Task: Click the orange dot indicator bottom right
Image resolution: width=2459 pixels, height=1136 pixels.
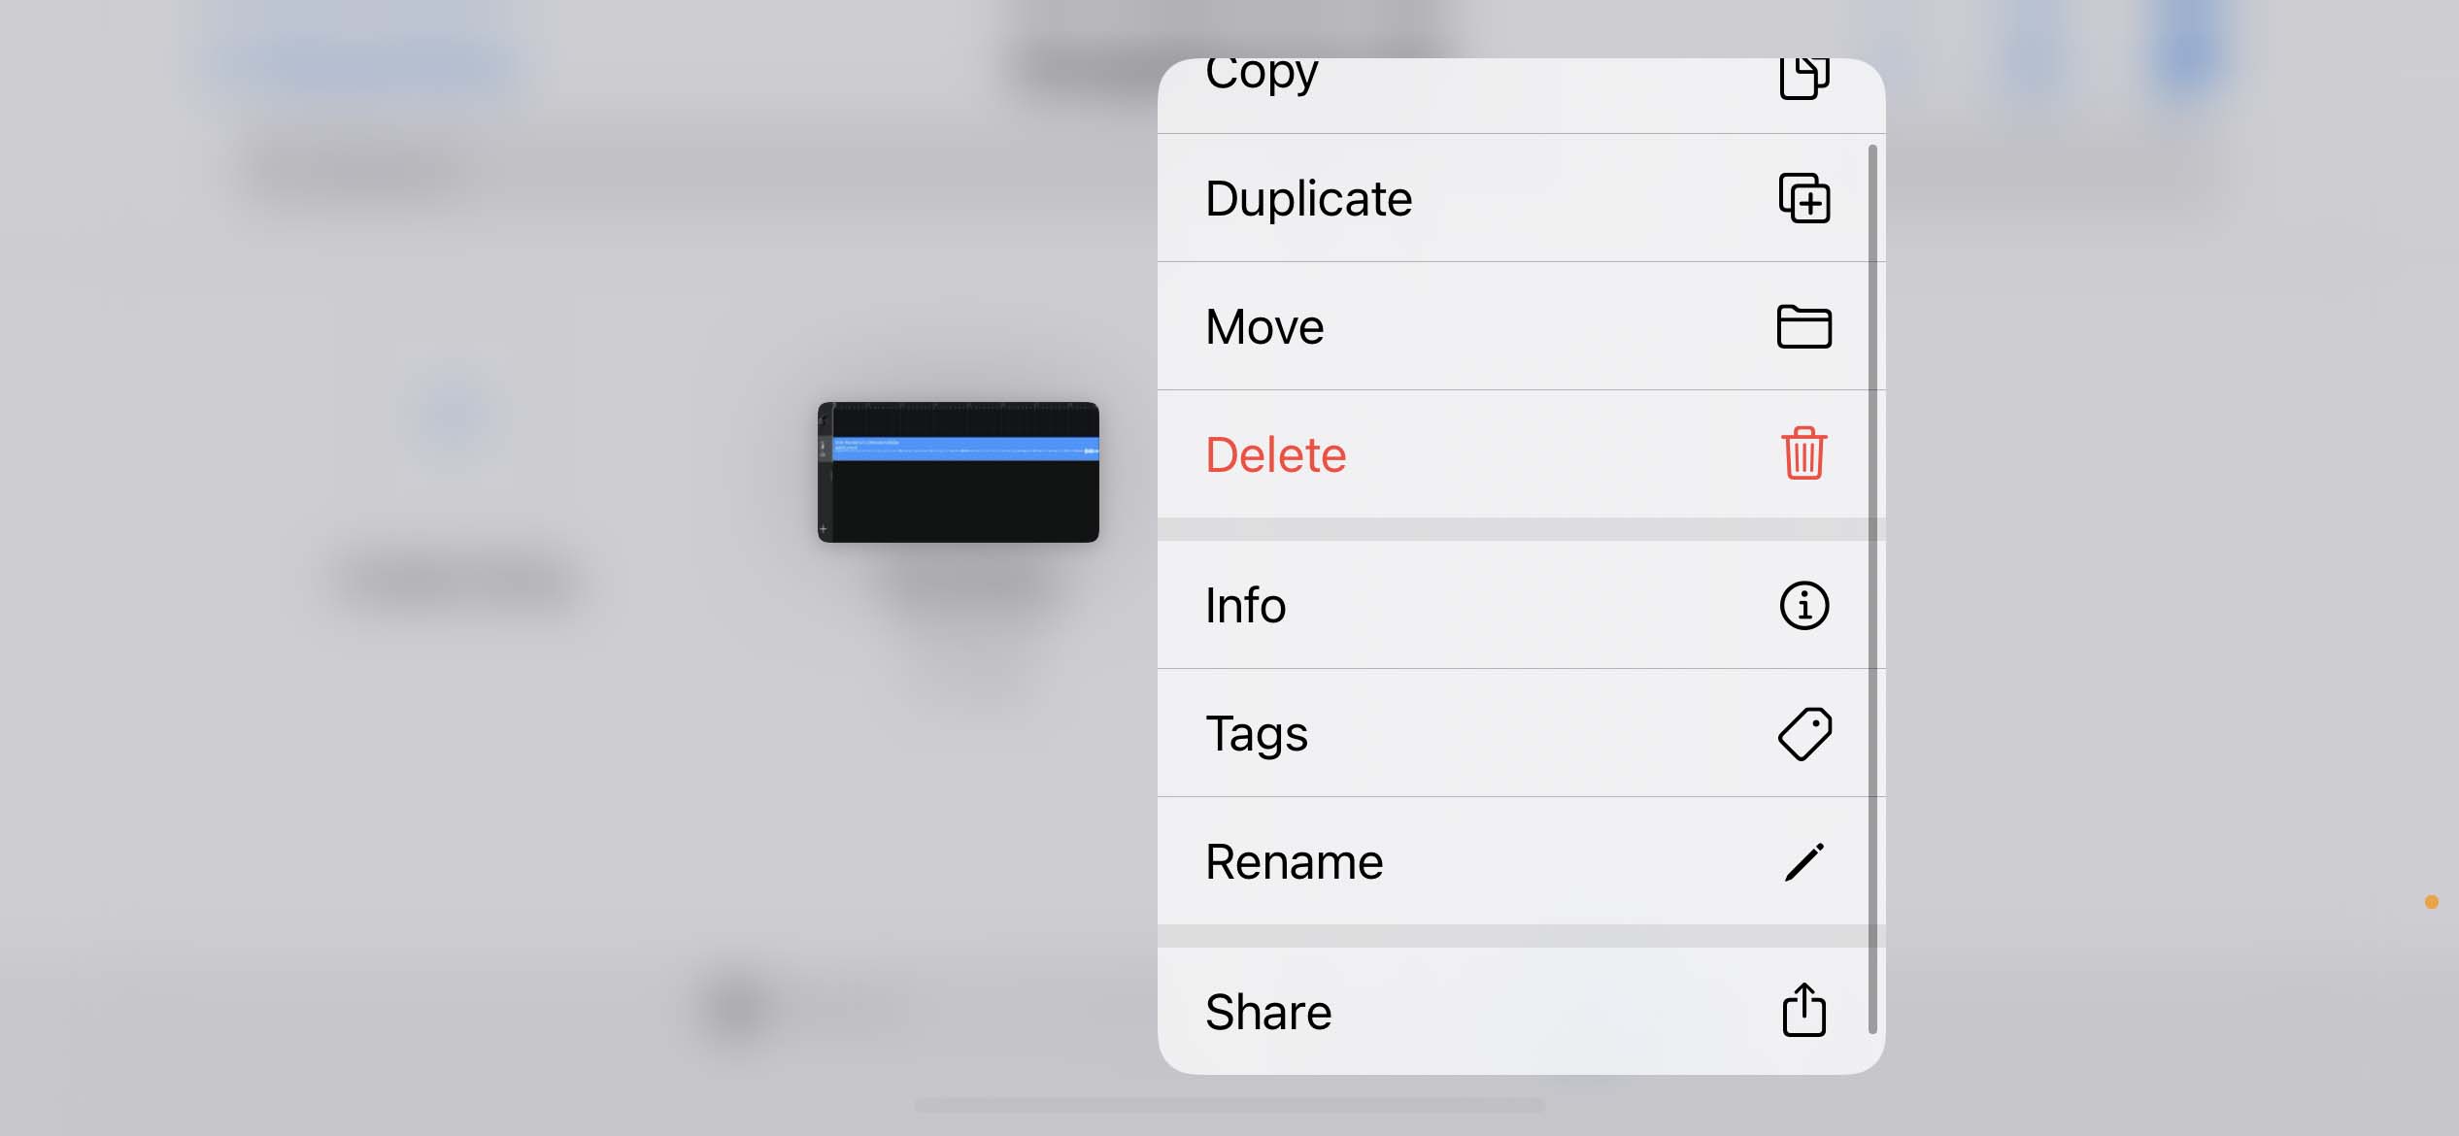Action: (x=2431, y=903)
